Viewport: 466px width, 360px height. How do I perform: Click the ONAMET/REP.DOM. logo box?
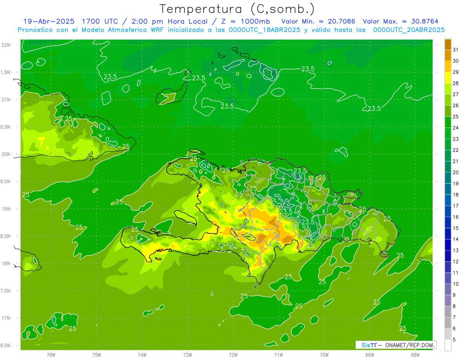[x=396, y=345]
